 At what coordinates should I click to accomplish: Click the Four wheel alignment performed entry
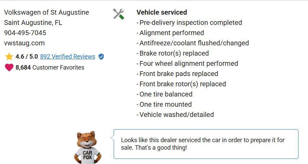(x=188, y=63)
